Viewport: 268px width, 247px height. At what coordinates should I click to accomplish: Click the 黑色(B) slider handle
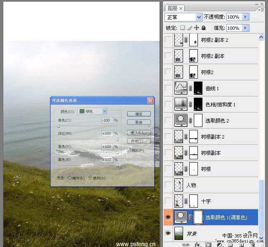click(x=118, y=166)
